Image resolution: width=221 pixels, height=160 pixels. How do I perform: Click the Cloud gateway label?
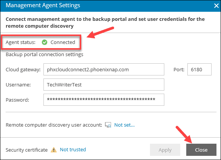23,69
